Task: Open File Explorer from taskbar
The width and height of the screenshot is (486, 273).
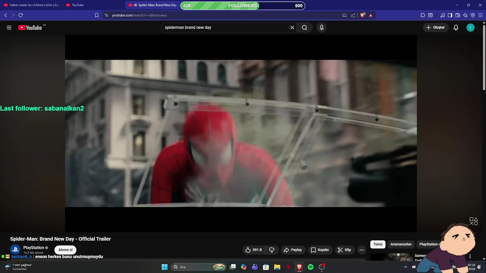Action: 277,267
